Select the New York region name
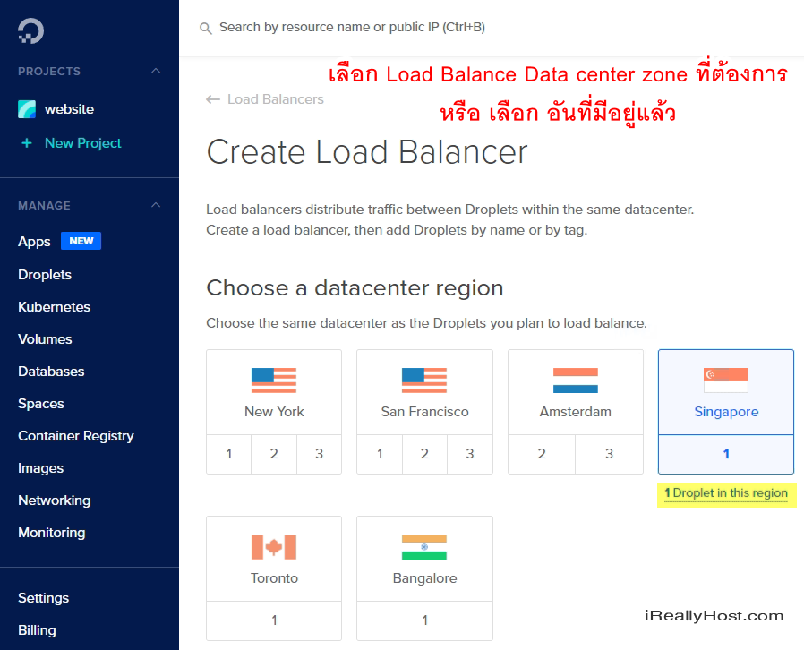The width and height of the screenshot is (804, 650). [274, 412]
